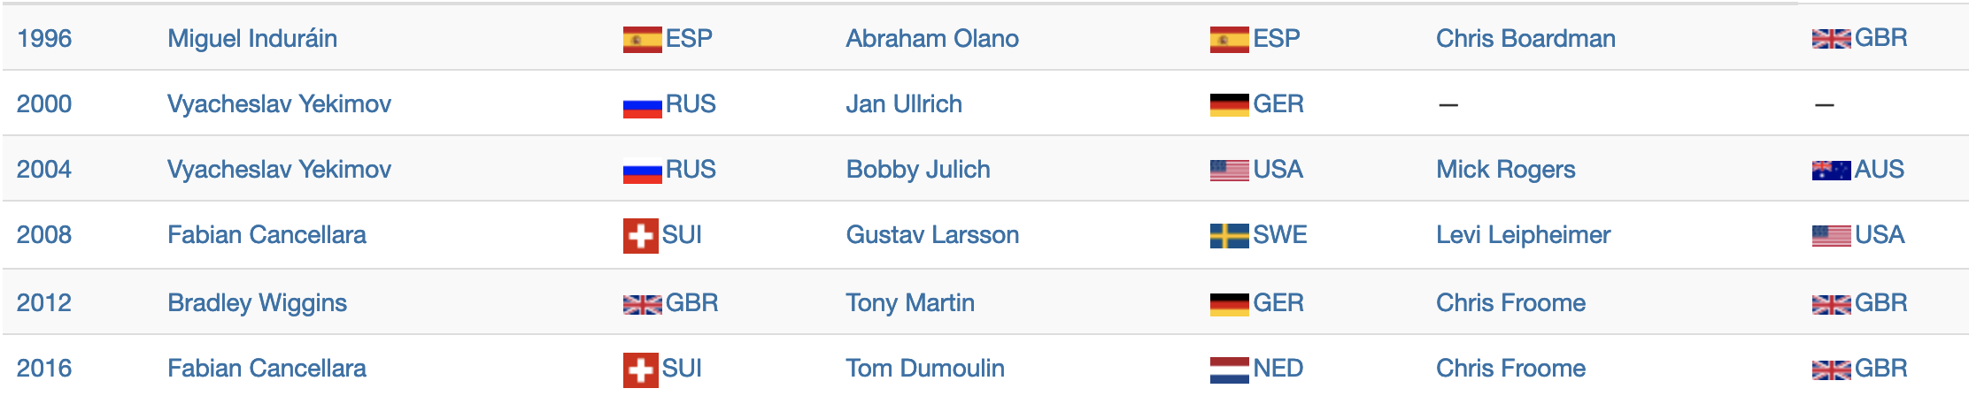Image resolution: width=1969 pixels, height=419 pixels.
Task: Open the 2012 year link
Action: click(x=44, y=303)
